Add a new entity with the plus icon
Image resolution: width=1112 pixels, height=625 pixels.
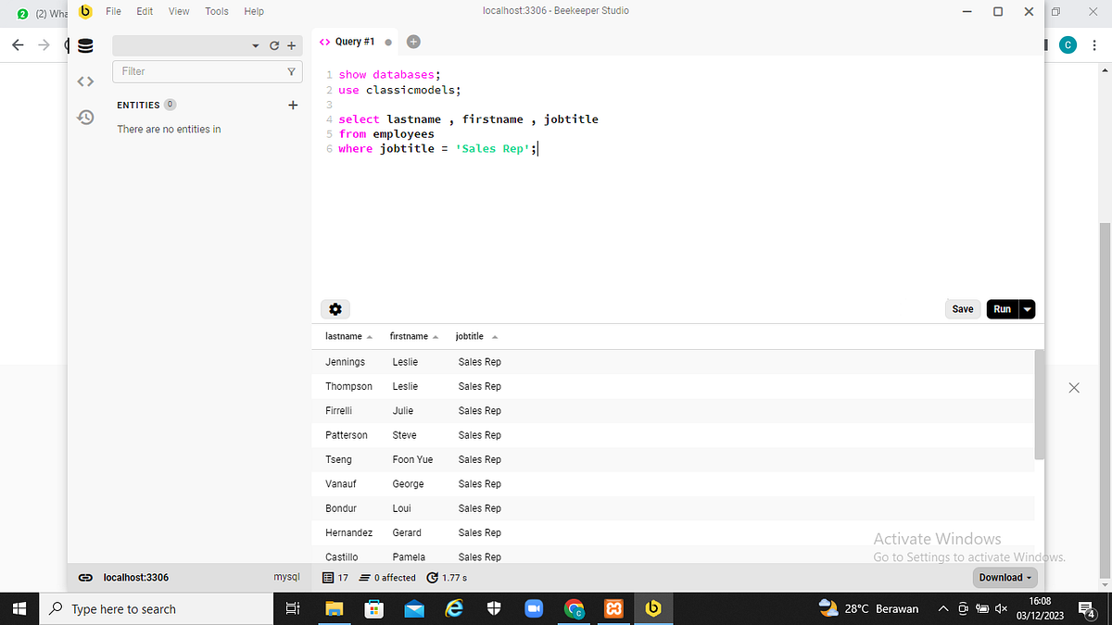pyautogui.click(x=293, y=105)
